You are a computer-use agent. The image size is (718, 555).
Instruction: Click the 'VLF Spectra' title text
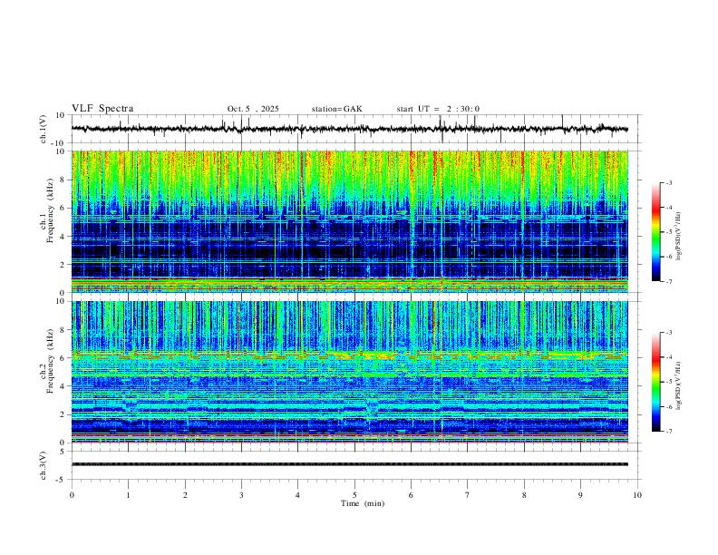[x=102, y=109]
